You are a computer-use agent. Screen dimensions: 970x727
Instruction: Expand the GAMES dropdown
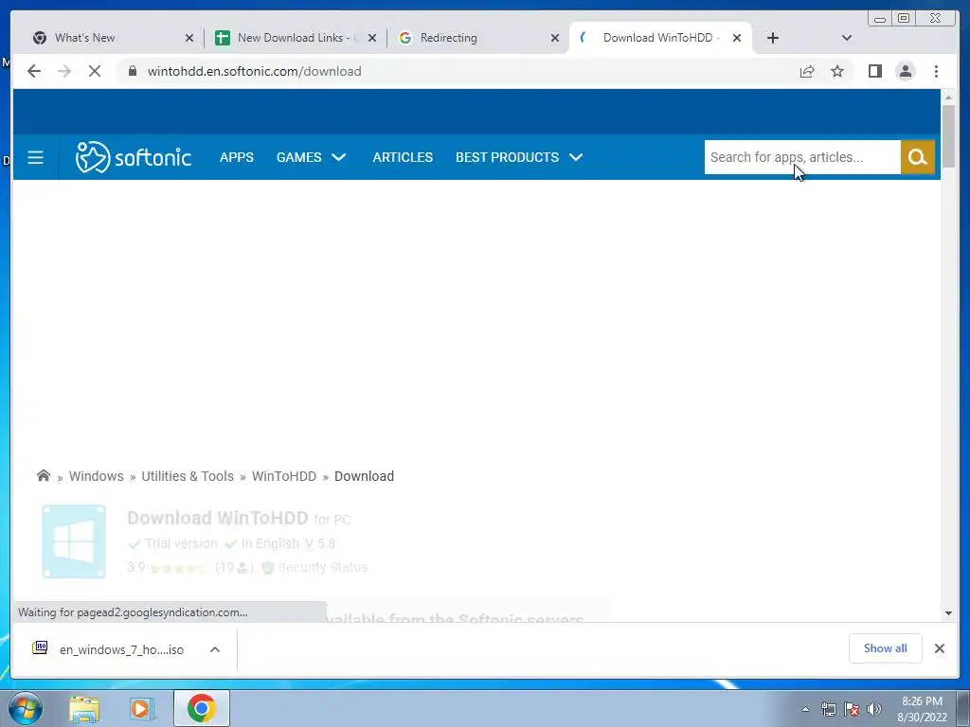pos(311,157)
